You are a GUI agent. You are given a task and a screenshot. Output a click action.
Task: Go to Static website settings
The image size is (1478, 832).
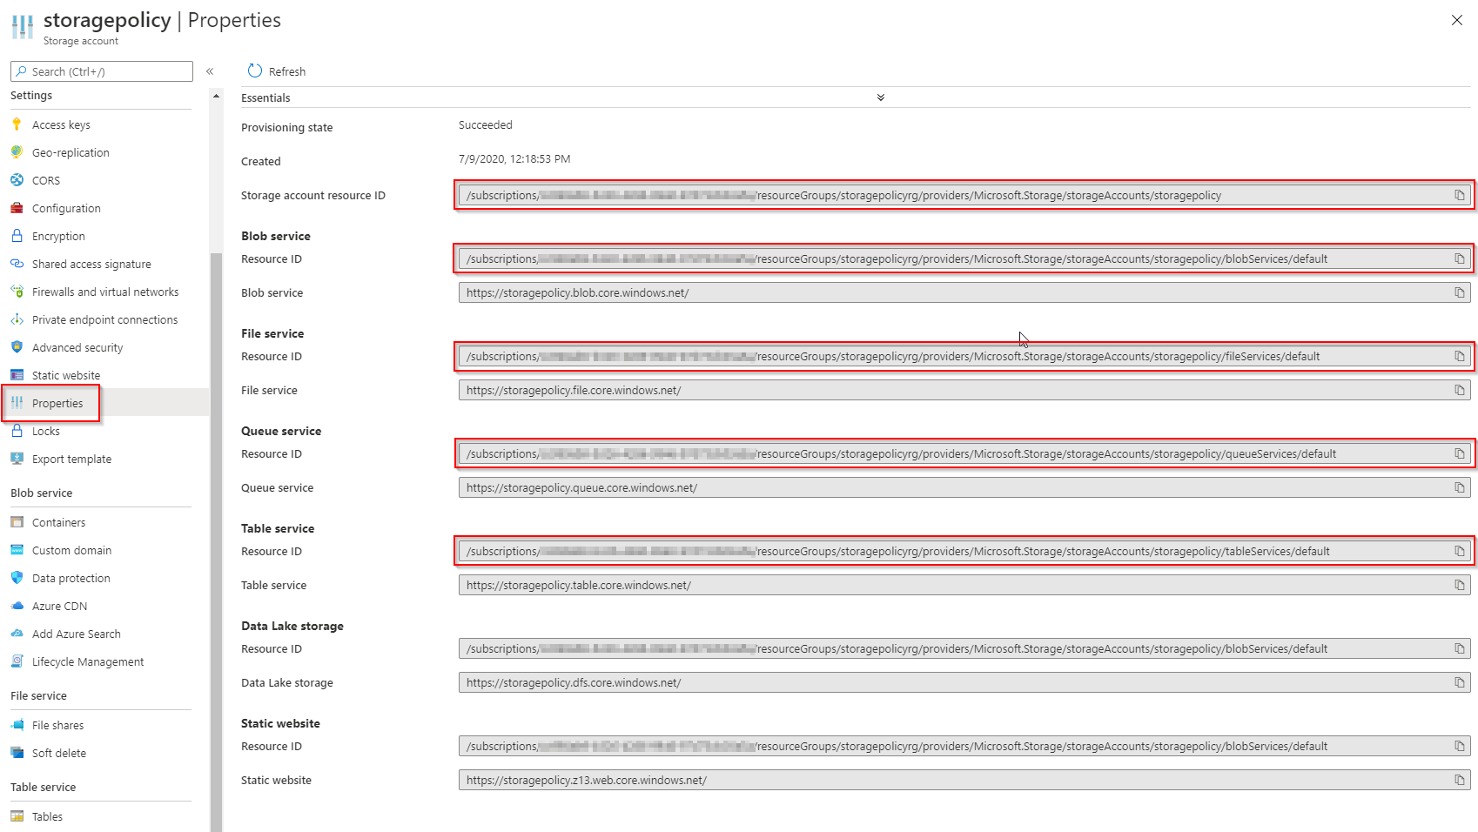tap(66, 375)
